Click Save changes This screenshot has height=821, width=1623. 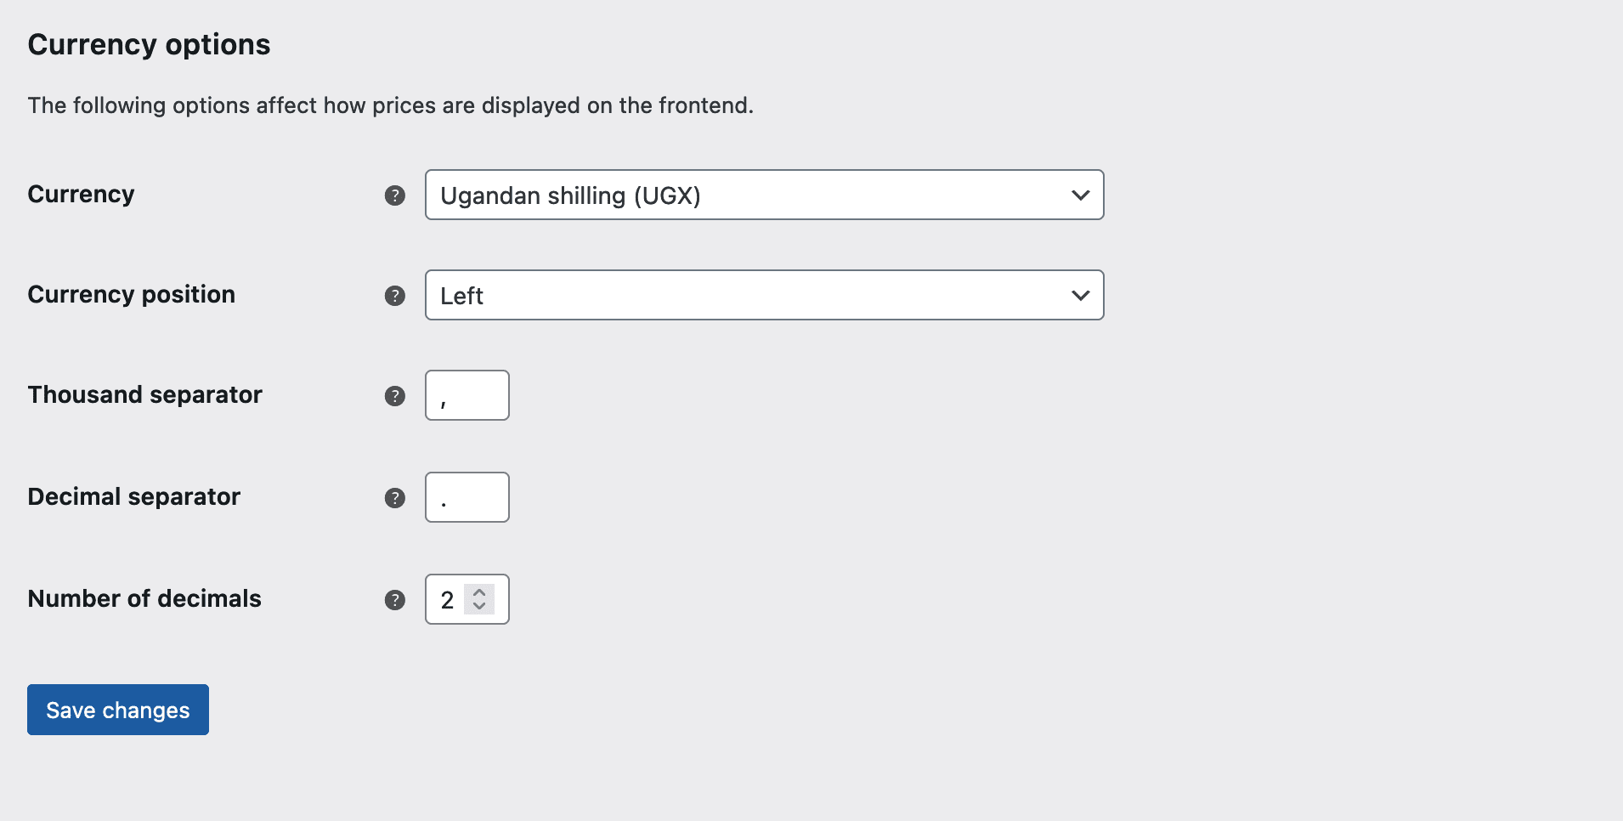pos(117,710)
